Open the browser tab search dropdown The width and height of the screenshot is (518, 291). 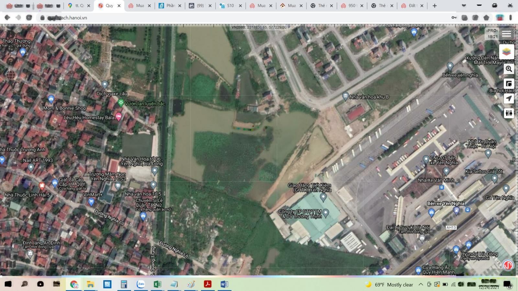(x=464, y=5)
